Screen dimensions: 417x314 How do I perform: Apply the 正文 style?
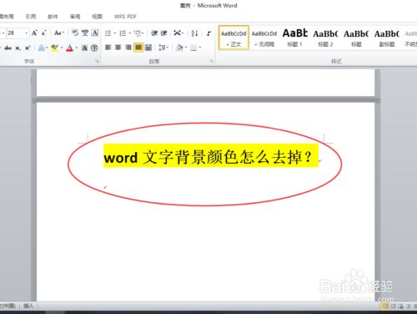[234, 38]
